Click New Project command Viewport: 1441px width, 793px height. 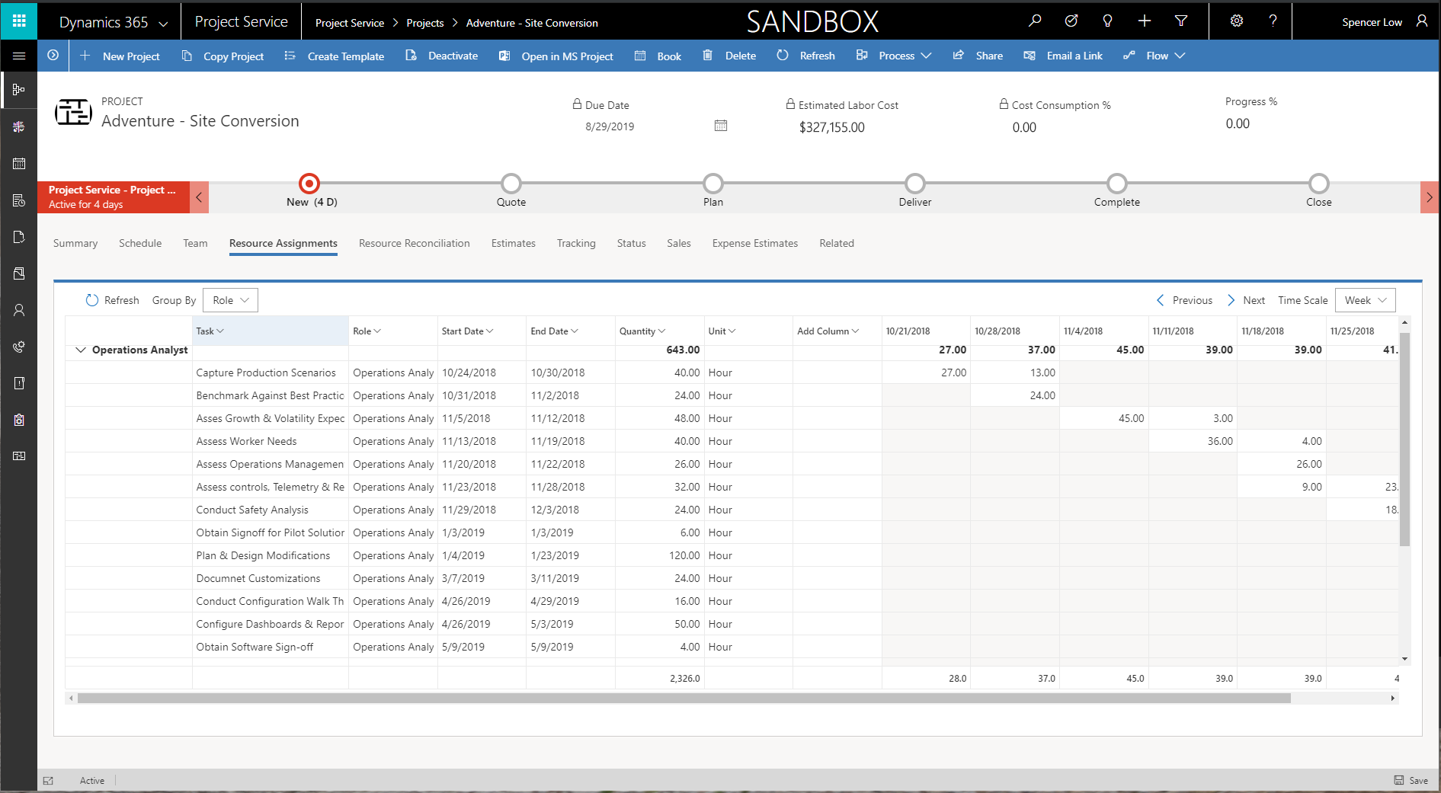tap(120, 56)
